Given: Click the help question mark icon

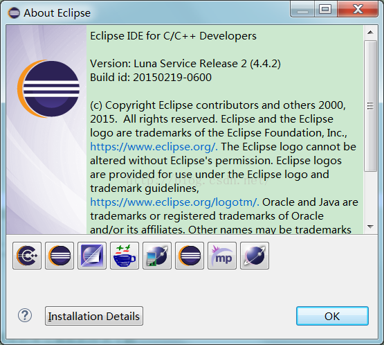Looking at the screenshot, I should pos(25,315).
